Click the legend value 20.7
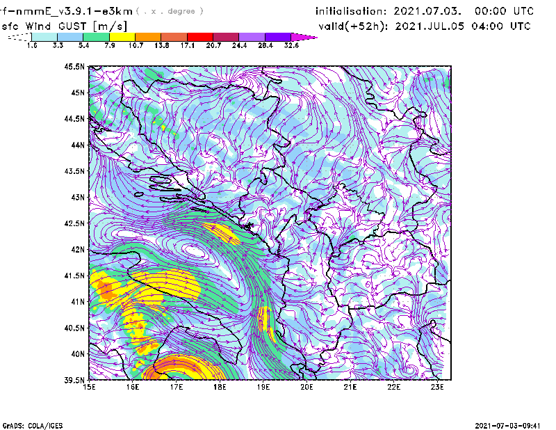This screenshot has width=556, height=430. (213, 45)
